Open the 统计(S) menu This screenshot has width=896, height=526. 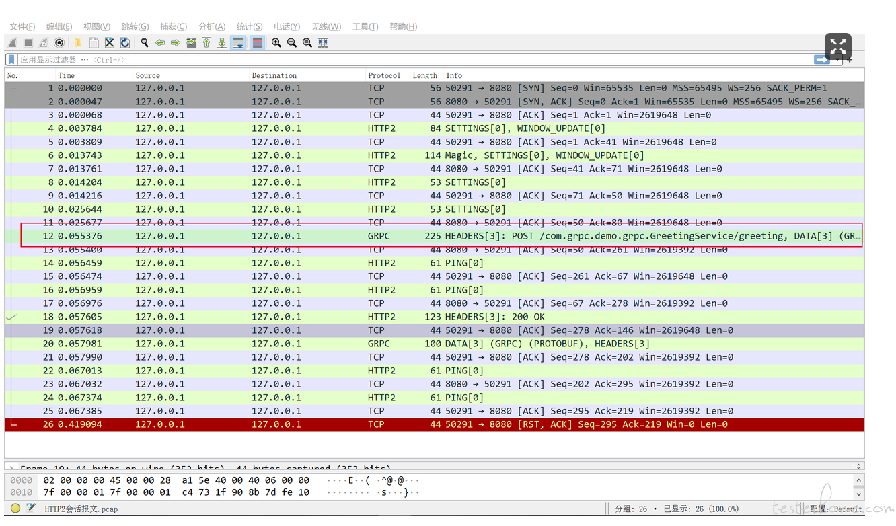click(x=250, y=26)
